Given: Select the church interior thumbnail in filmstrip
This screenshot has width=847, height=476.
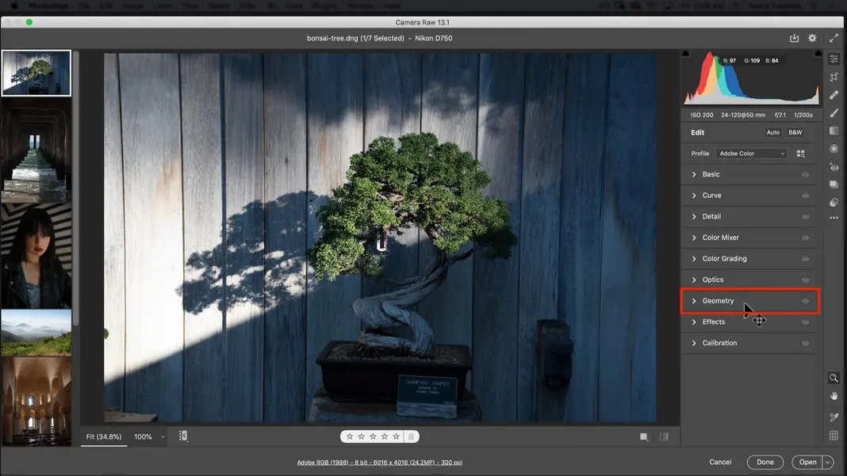Looking at the screenshot, I should [x=36, y=401].
